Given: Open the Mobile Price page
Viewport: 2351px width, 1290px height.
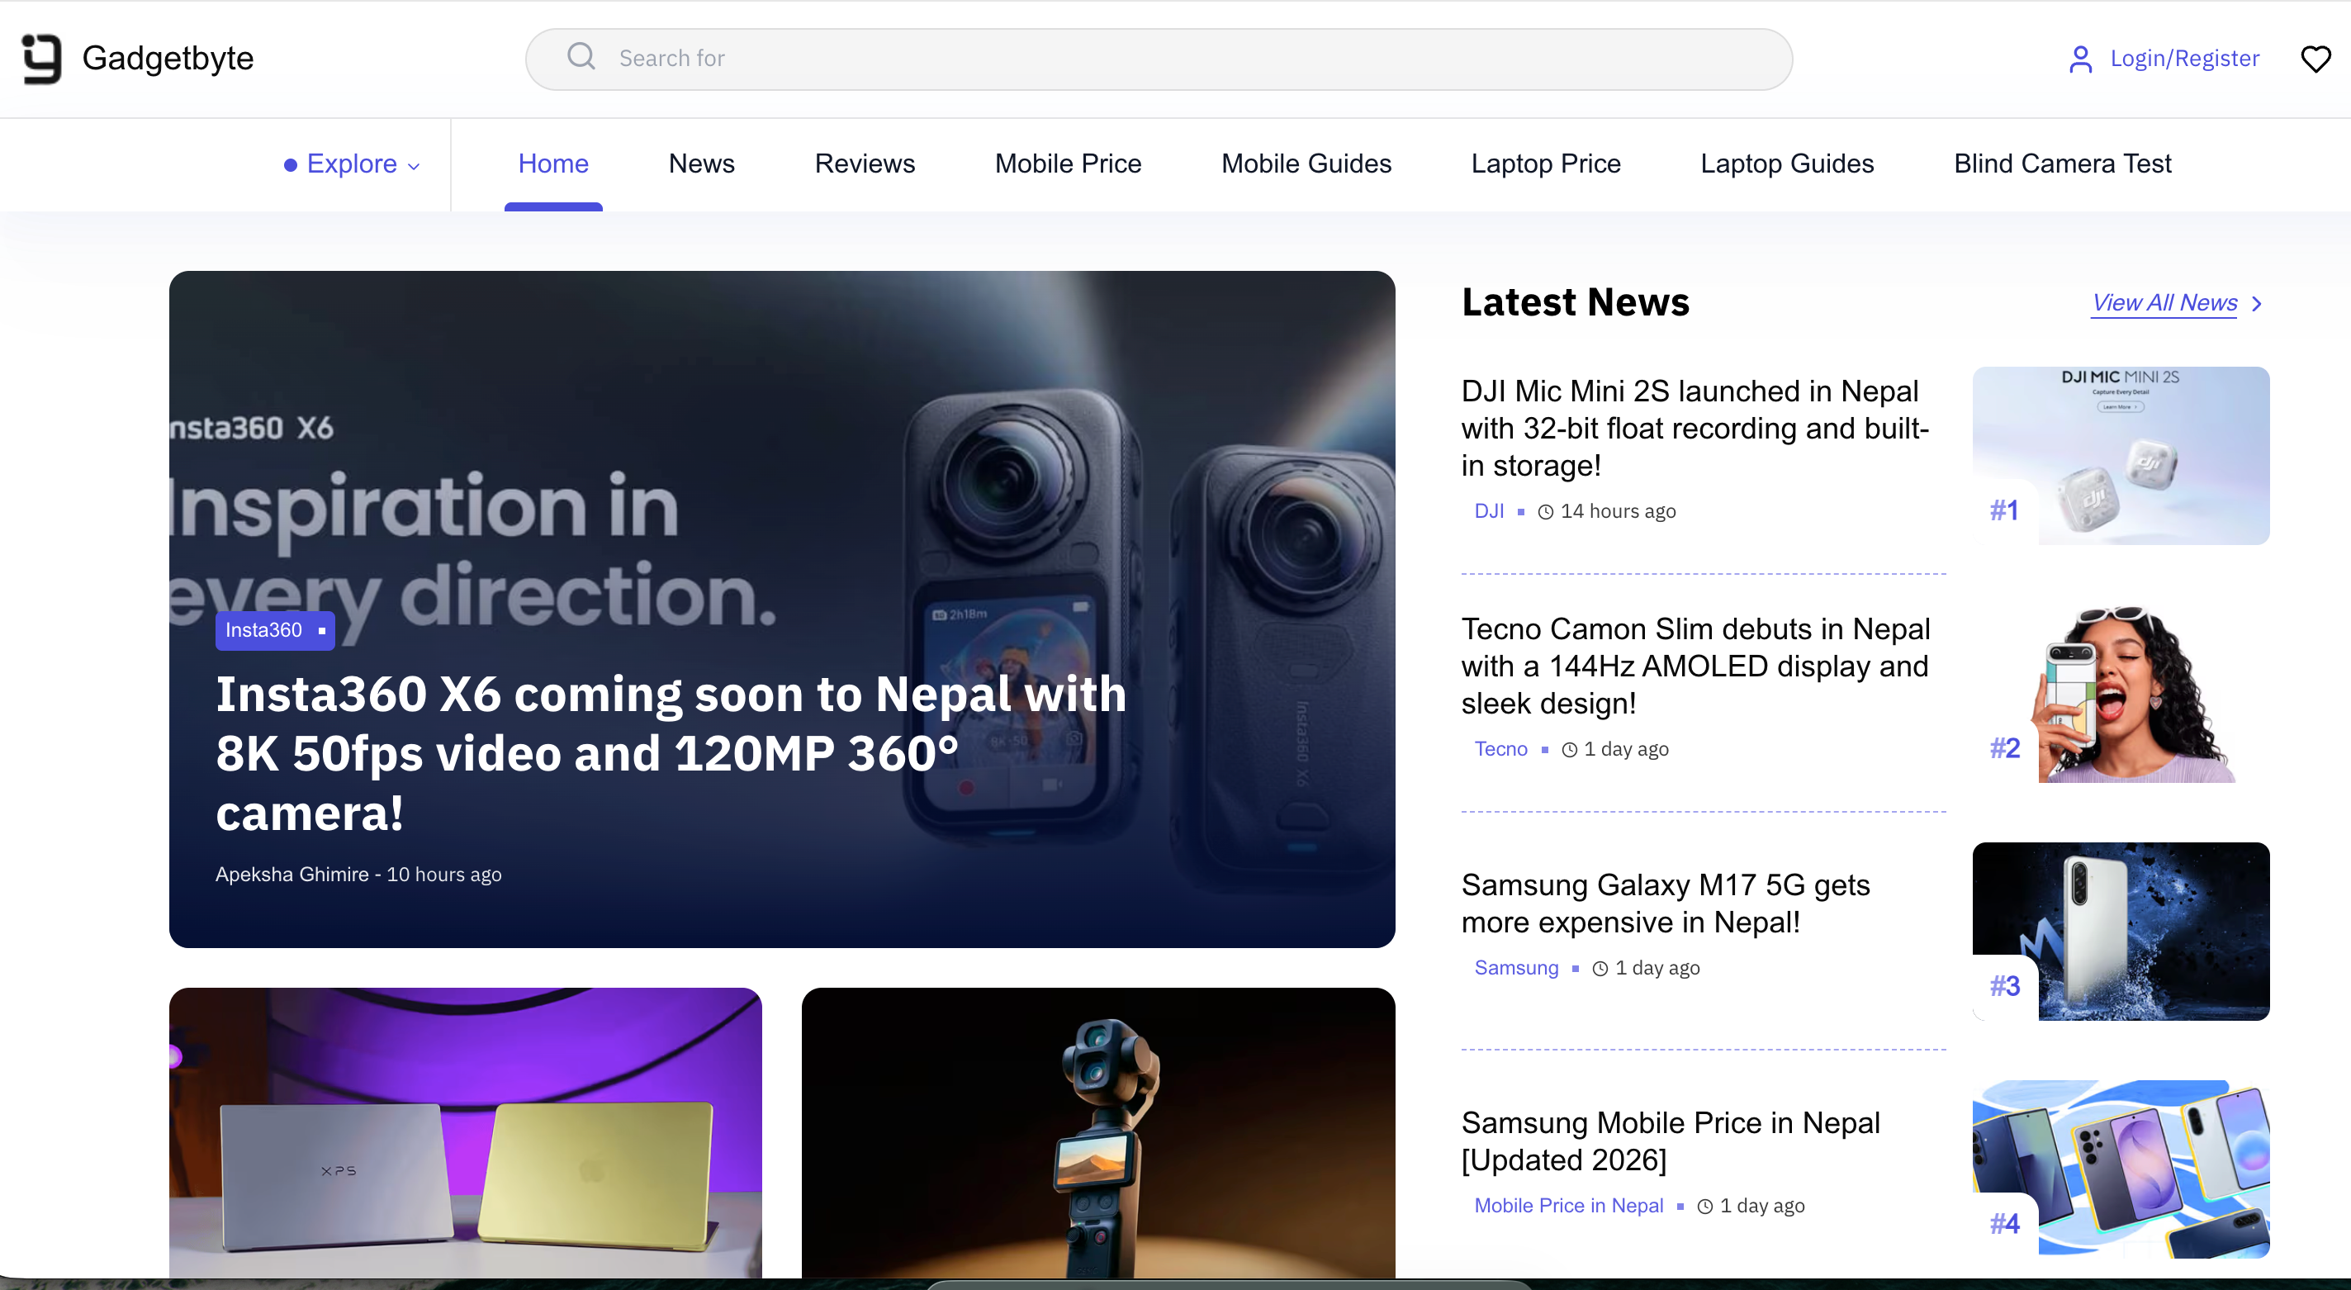Looking at the screenshot, I should point(1068,164).
